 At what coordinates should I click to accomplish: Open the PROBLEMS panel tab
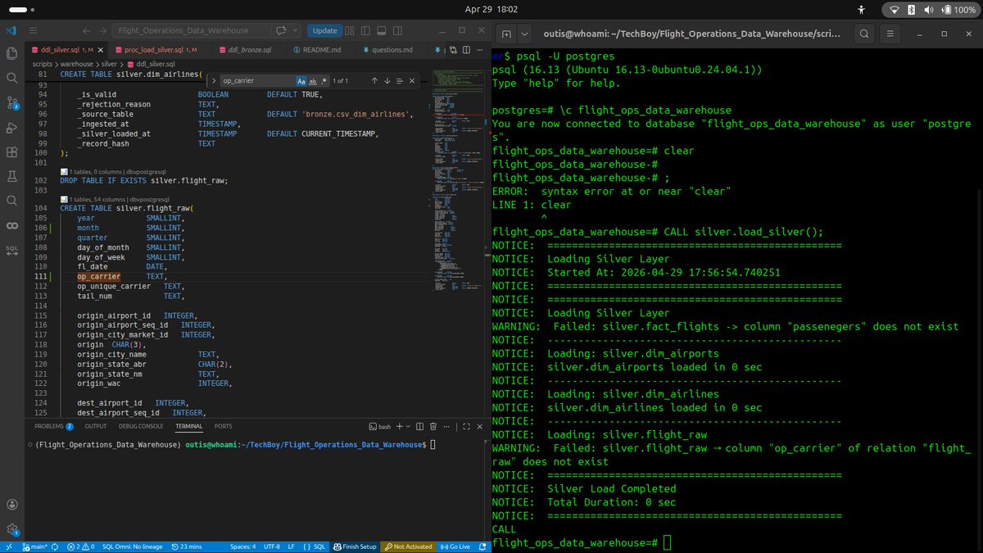click(53, 426)
